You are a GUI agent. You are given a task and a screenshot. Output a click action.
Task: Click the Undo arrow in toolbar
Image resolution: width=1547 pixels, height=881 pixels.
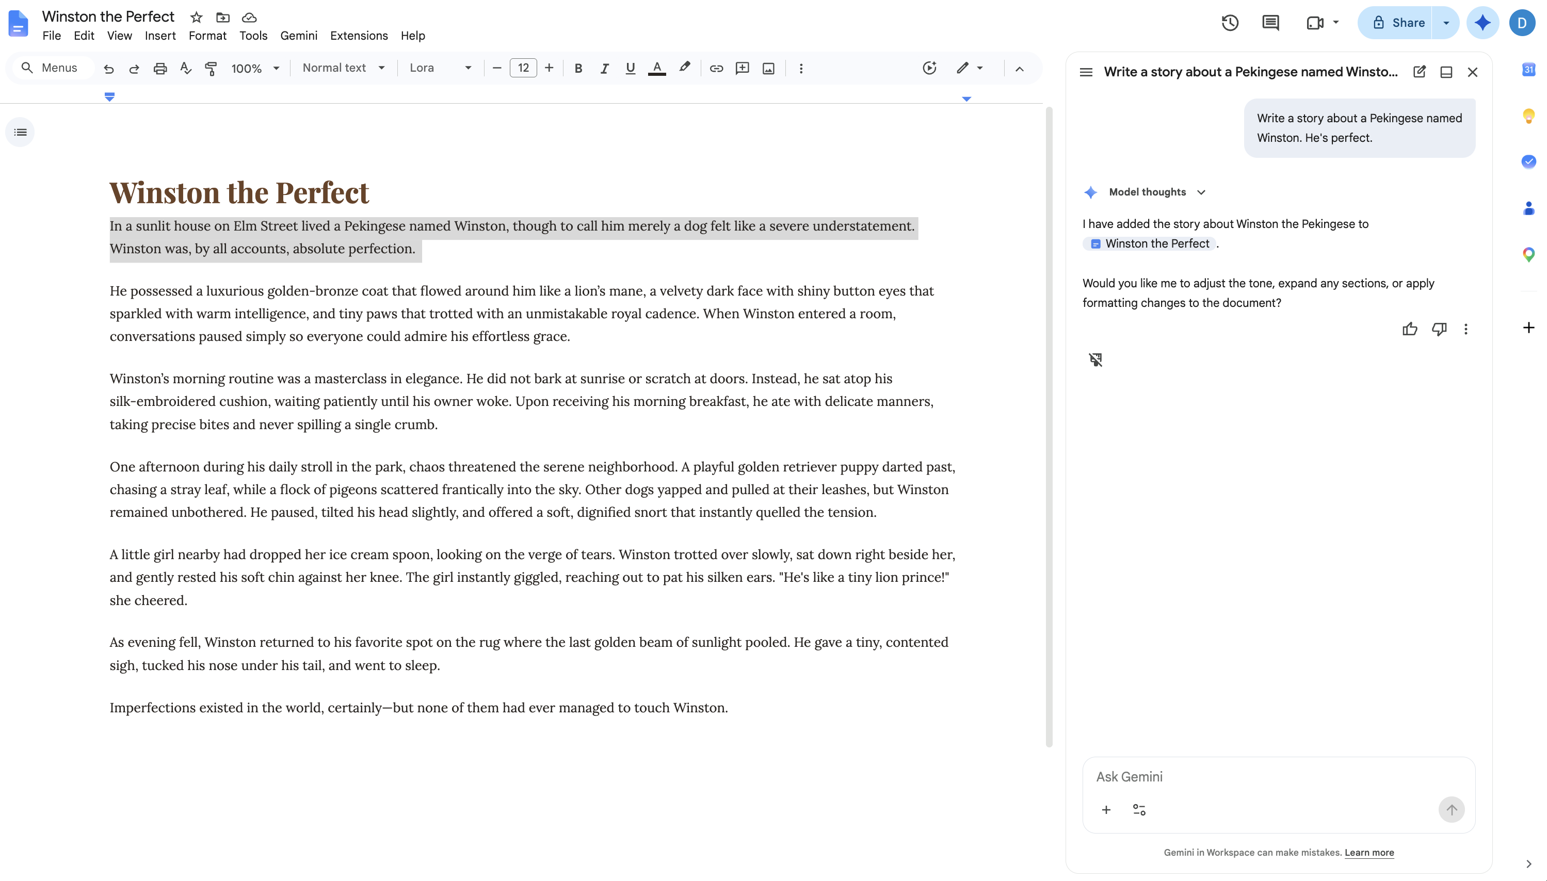click(x=109, y=69)
